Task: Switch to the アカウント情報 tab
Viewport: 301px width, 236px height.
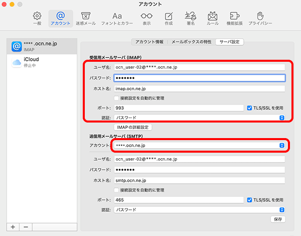Action: click(x=149, y=42)
